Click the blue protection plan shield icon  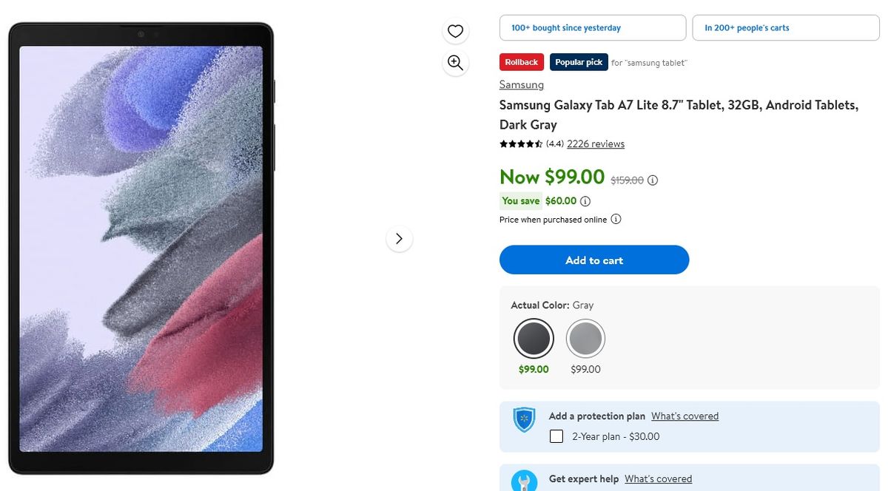tap(524, 419)
